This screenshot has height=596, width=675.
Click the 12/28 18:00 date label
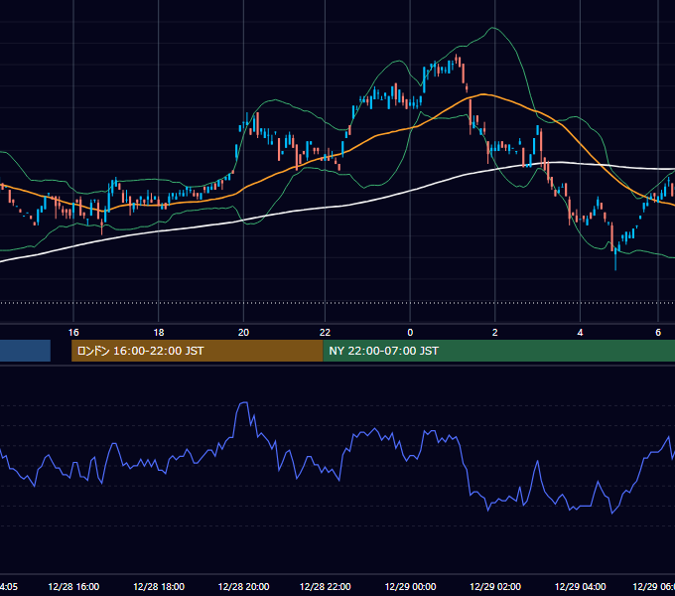coord(159,586)
